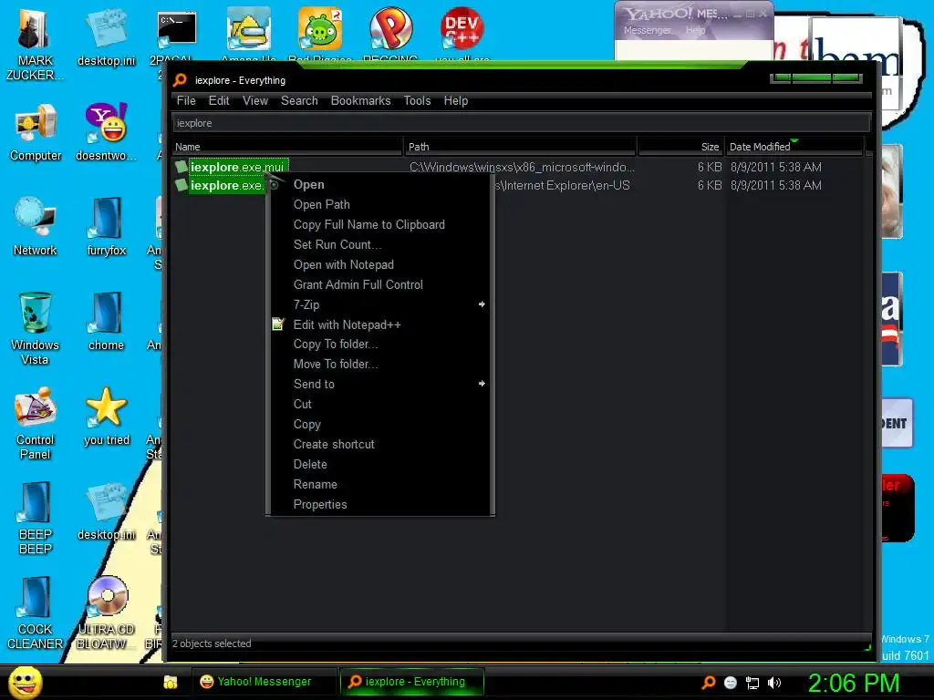Open the Network desktop icon

35,218
